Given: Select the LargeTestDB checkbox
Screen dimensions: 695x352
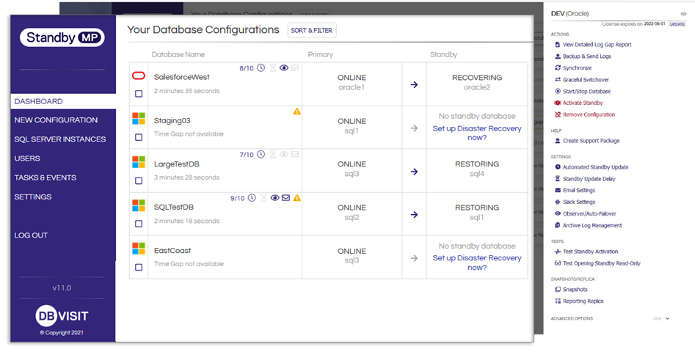Looking at the screenshot, I should [x=139, y=180].
